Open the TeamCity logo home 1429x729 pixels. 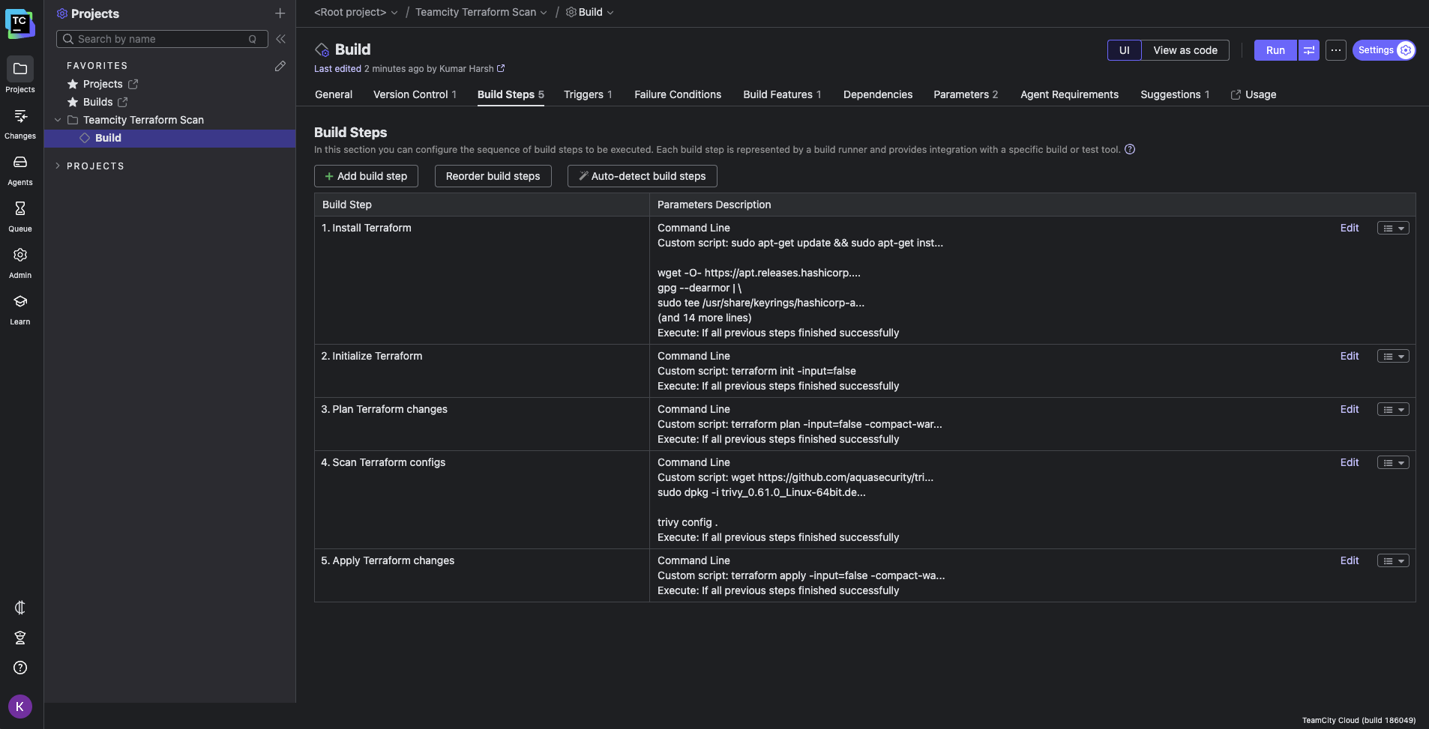pyautogui.click(x=20, y=23)
